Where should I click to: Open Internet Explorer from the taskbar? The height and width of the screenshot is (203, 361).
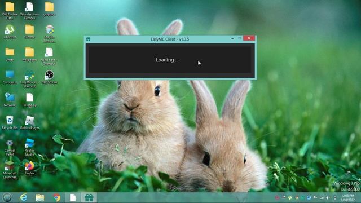point(23,197)
